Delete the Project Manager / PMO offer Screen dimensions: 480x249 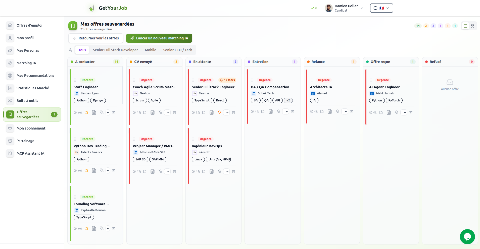(174, 171)
